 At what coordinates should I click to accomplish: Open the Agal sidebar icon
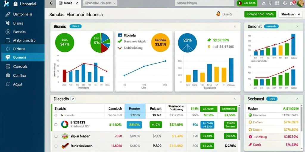tap(8, 84)
